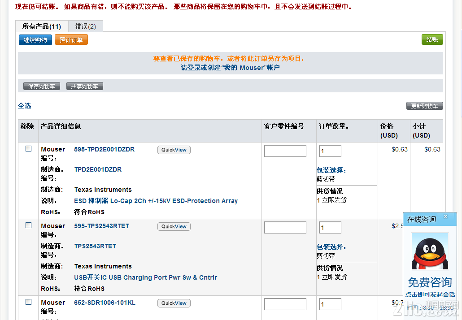
Task: Click QuickView for 652-SDR1006-101KL
Action: point(174,303)
